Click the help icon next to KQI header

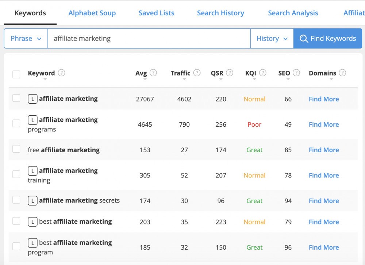click(262, 73)
